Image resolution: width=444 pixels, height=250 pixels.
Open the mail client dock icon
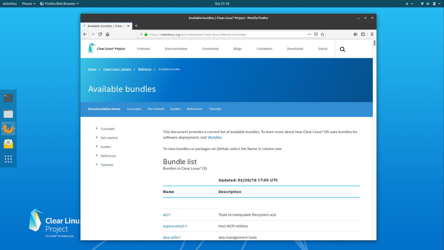point(8,144)
